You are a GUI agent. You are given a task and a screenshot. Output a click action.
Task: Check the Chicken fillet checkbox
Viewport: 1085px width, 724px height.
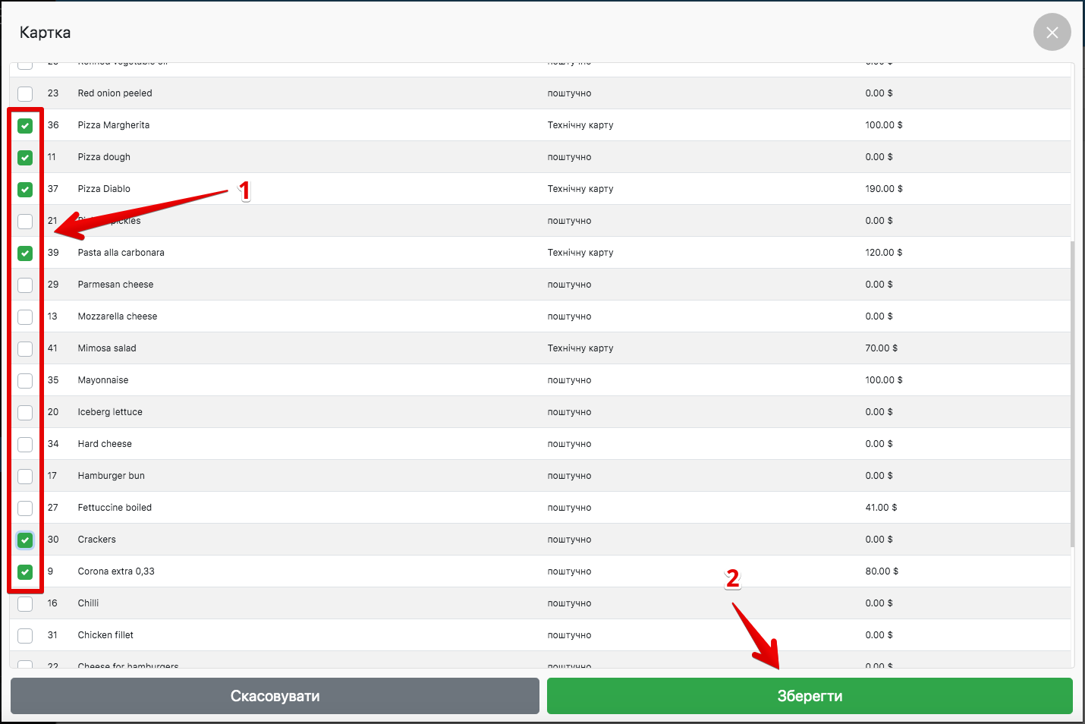point(25,636)
